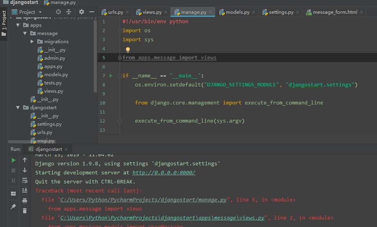Toggle code fold marker on line 2
Viewport: 377px width, 227px height.
point(120,31)
